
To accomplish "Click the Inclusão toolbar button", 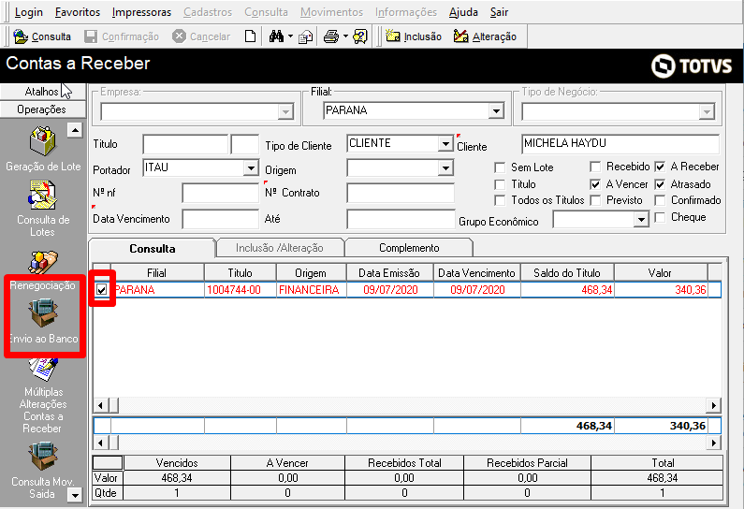I will 414,36.
